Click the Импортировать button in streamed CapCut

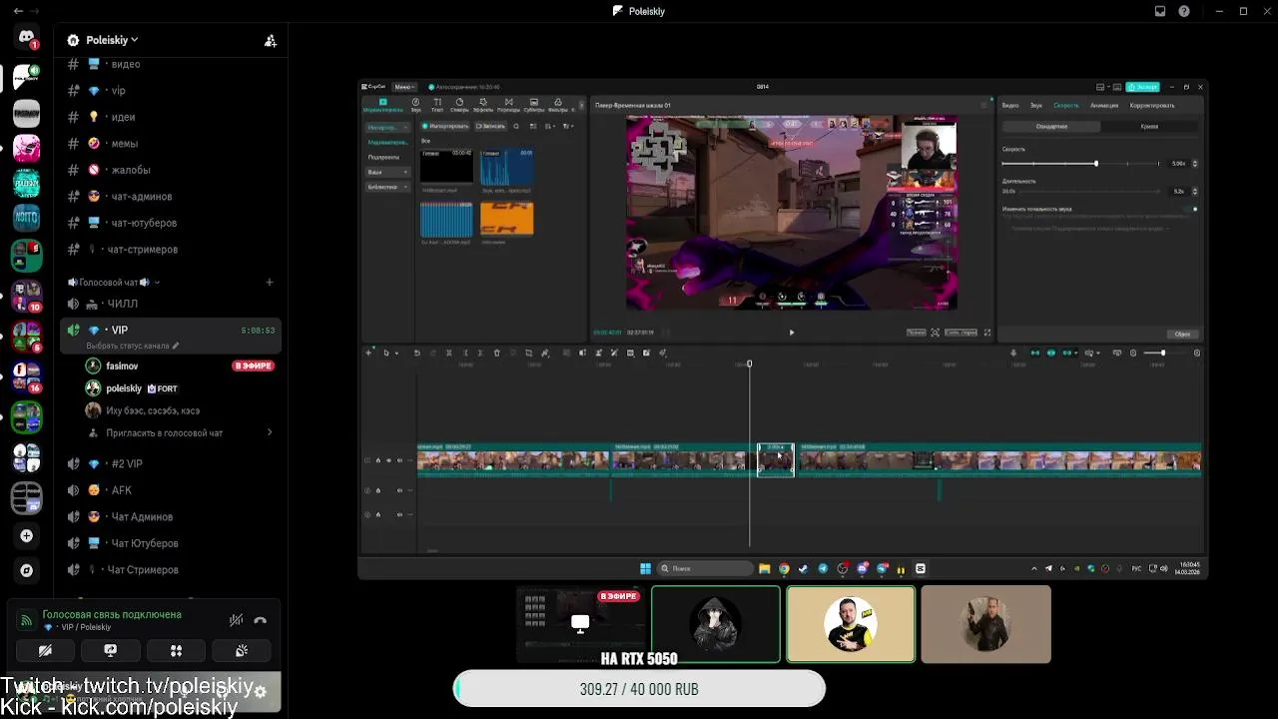(x=446, y=127)
